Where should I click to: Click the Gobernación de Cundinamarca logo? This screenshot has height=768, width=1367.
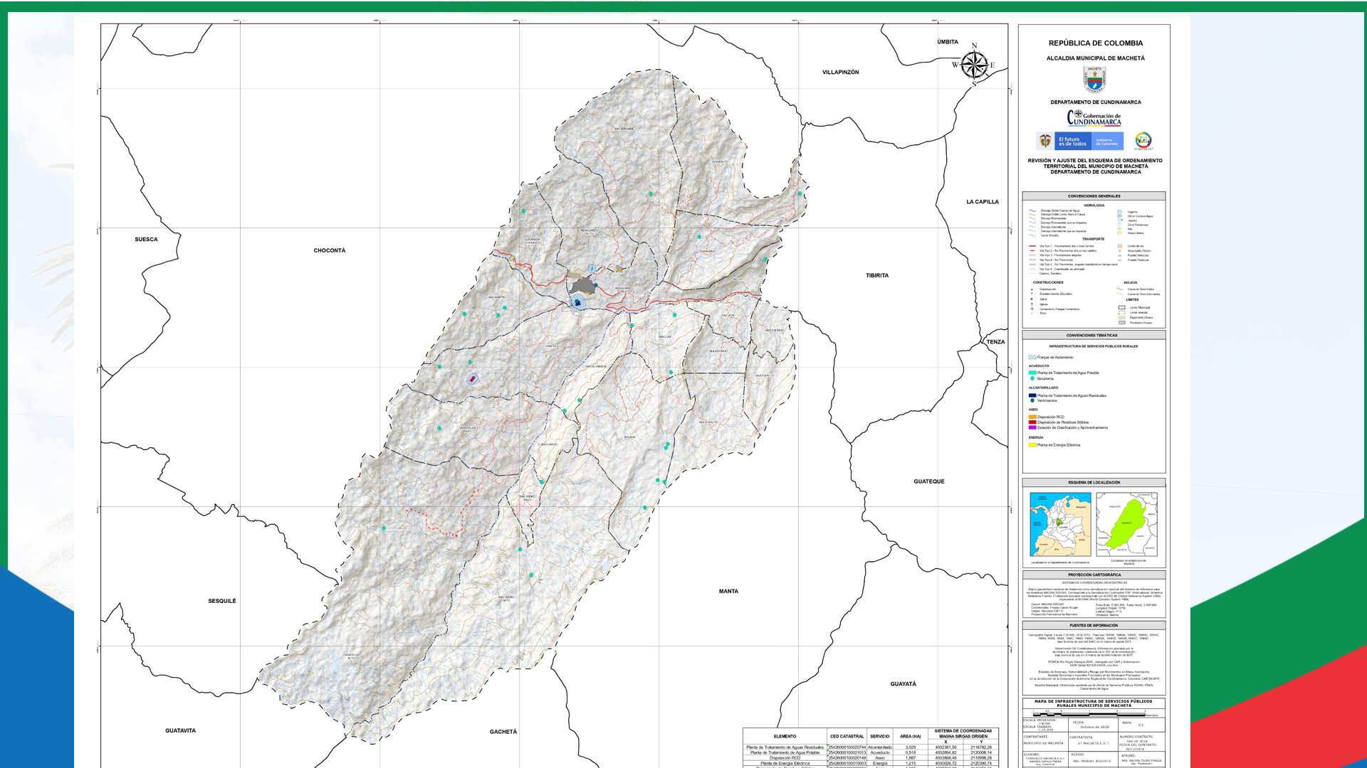(1094, 118)
